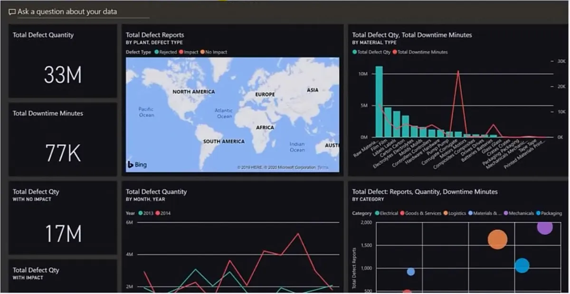Open the Terms link on the map
The height and width of the screenshot is (294, 570).
pos(323,168)
